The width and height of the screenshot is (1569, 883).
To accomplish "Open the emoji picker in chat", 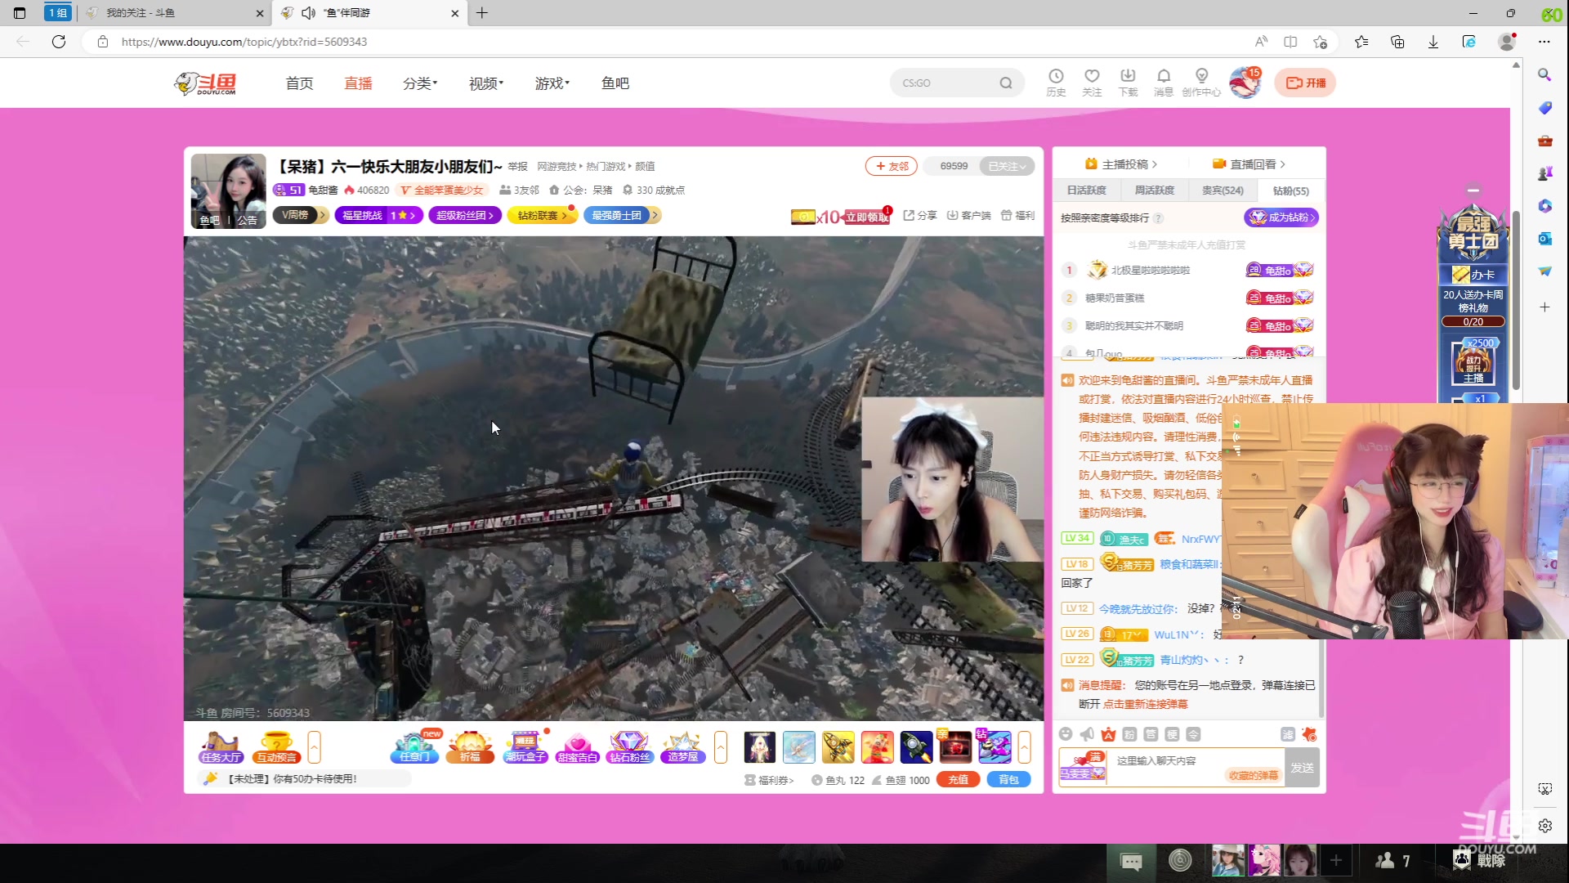I will click(x=1066, y=734).
